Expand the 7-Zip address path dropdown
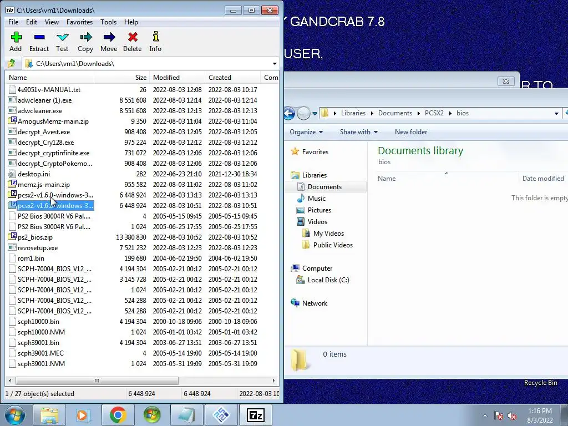The height and width of the screenshot is (426, 568). (275, 64)
